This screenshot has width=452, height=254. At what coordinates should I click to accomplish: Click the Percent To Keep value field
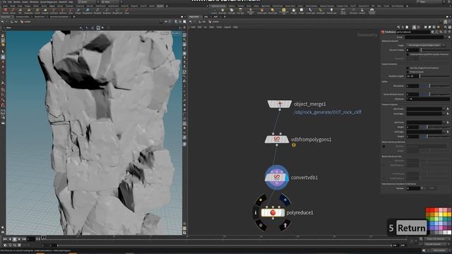[412, 50]
